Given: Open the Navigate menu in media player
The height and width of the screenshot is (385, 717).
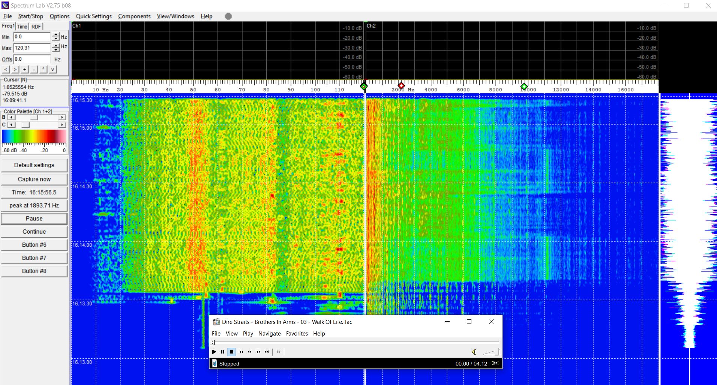Looking at the screenshot, I should pyautogui.click(x=269, y=333).
